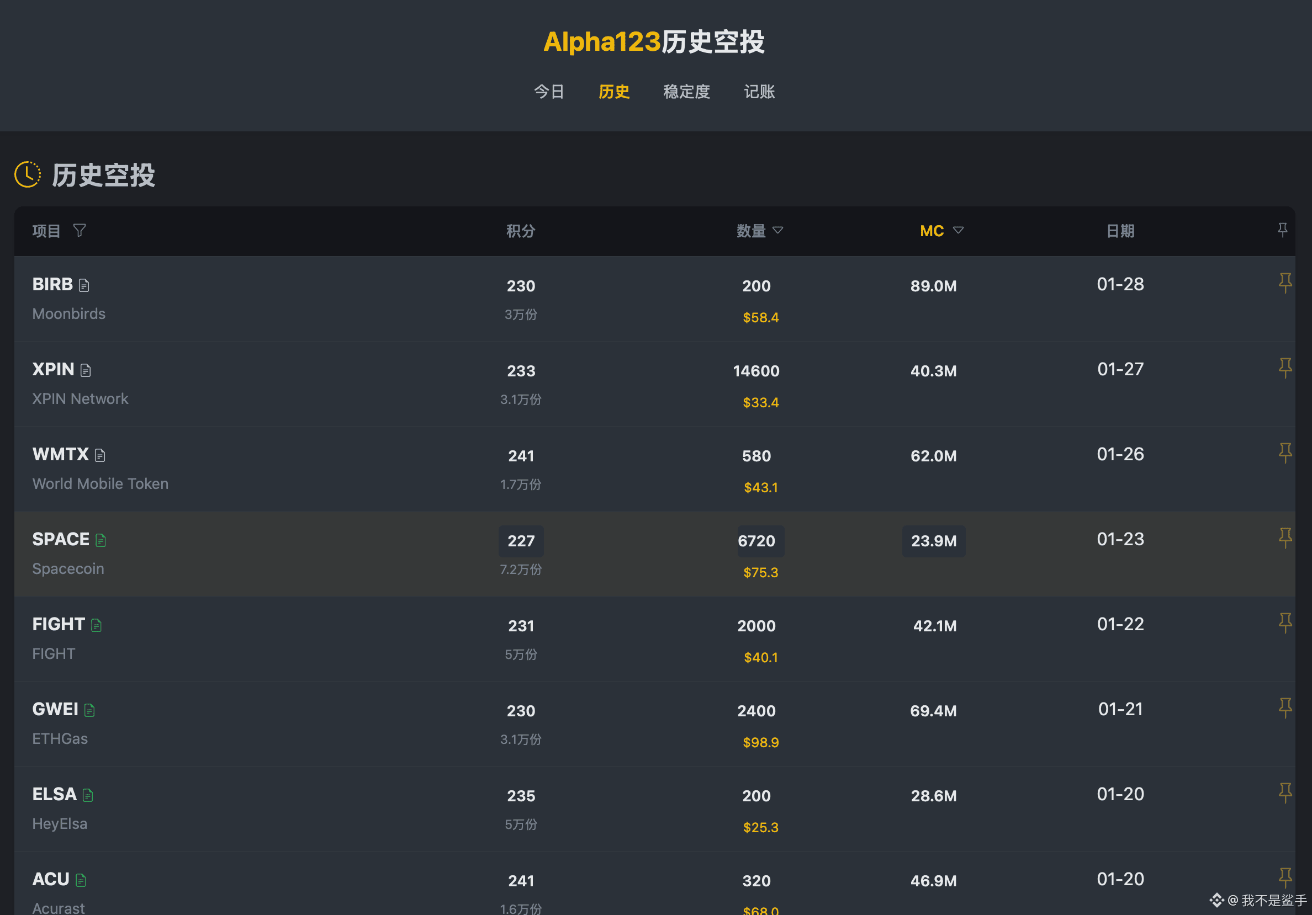Click the 日期 column header
Screen dimensions: 1312x915
[1120, 231]
